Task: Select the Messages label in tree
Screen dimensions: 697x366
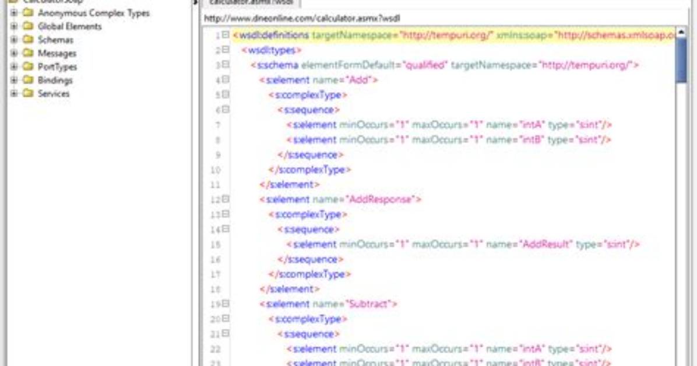Action: pyautogui.click(x=57, y=54)
